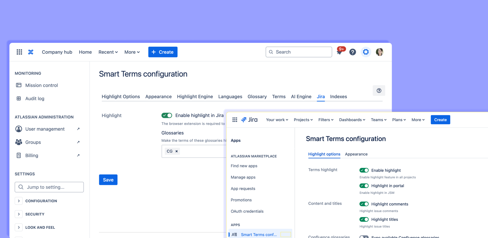488x238 pixels.
Task: Expand the LOOK AND FEEL section
Action: pyautogui.click(x=19, y=227)
